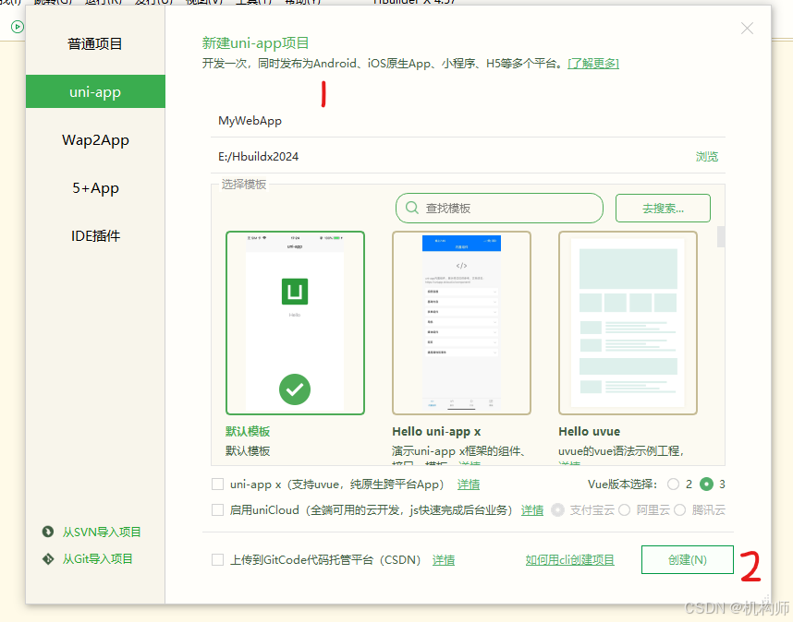Select Vue version 2 radio button

pos(673,484)
